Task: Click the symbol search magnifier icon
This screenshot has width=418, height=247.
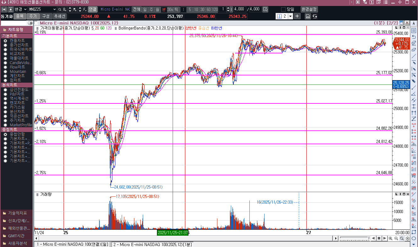Action: click(59, 9)
